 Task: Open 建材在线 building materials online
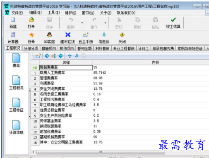point(68,35)
